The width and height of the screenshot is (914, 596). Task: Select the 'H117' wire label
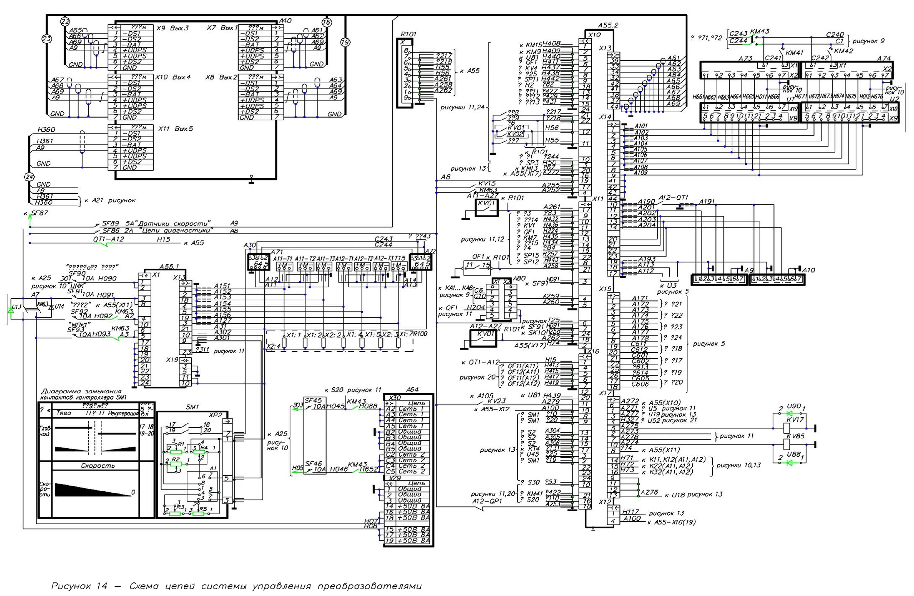[x=631, y=512]
